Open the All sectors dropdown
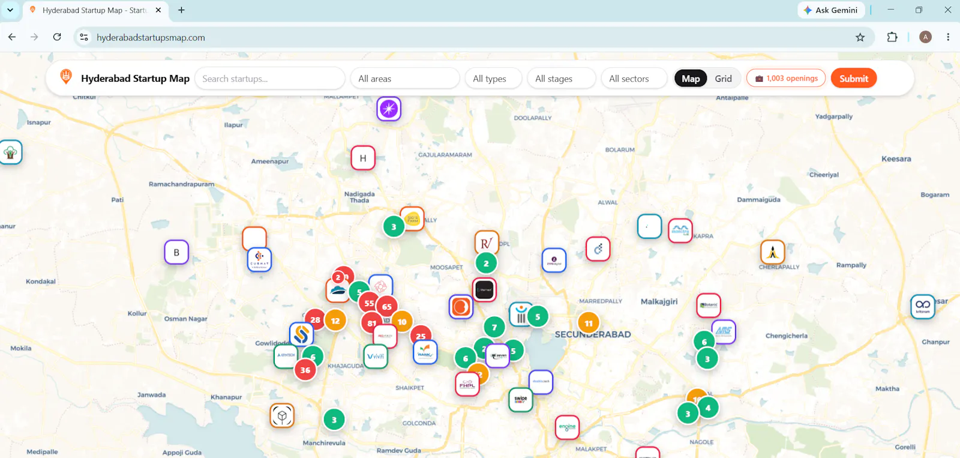The width and height of the screenshot is (960, 458). point(634,78)
